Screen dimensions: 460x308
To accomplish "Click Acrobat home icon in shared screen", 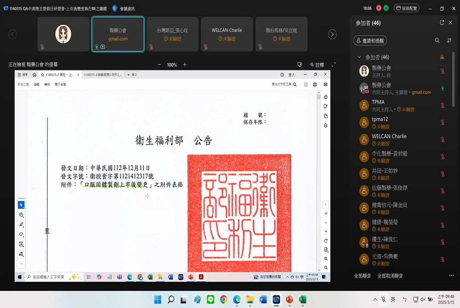I will 34,75.
